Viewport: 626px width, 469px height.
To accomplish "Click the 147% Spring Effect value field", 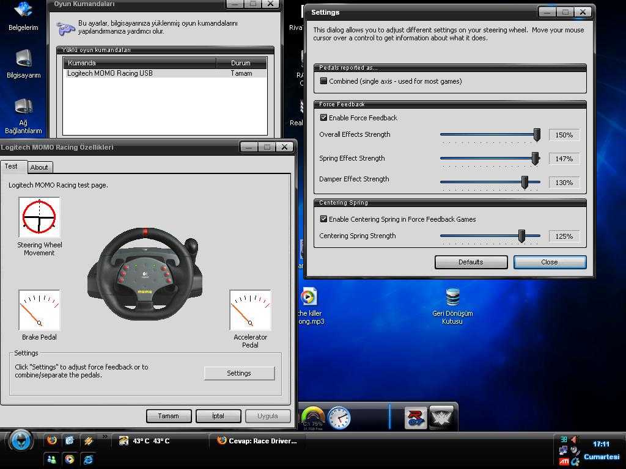I will [x=564, y=159].
